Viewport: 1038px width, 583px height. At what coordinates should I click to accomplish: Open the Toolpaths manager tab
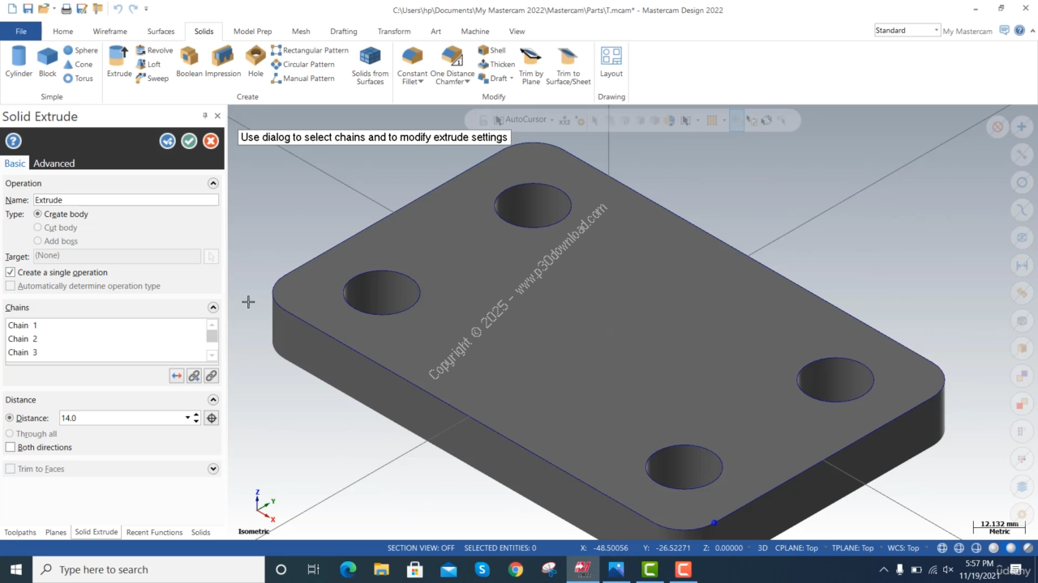[x=20, y=532]
